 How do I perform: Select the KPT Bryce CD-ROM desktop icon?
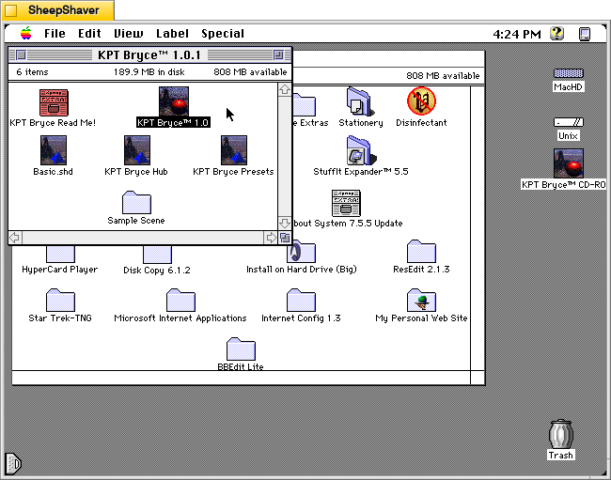coord(569,163)
